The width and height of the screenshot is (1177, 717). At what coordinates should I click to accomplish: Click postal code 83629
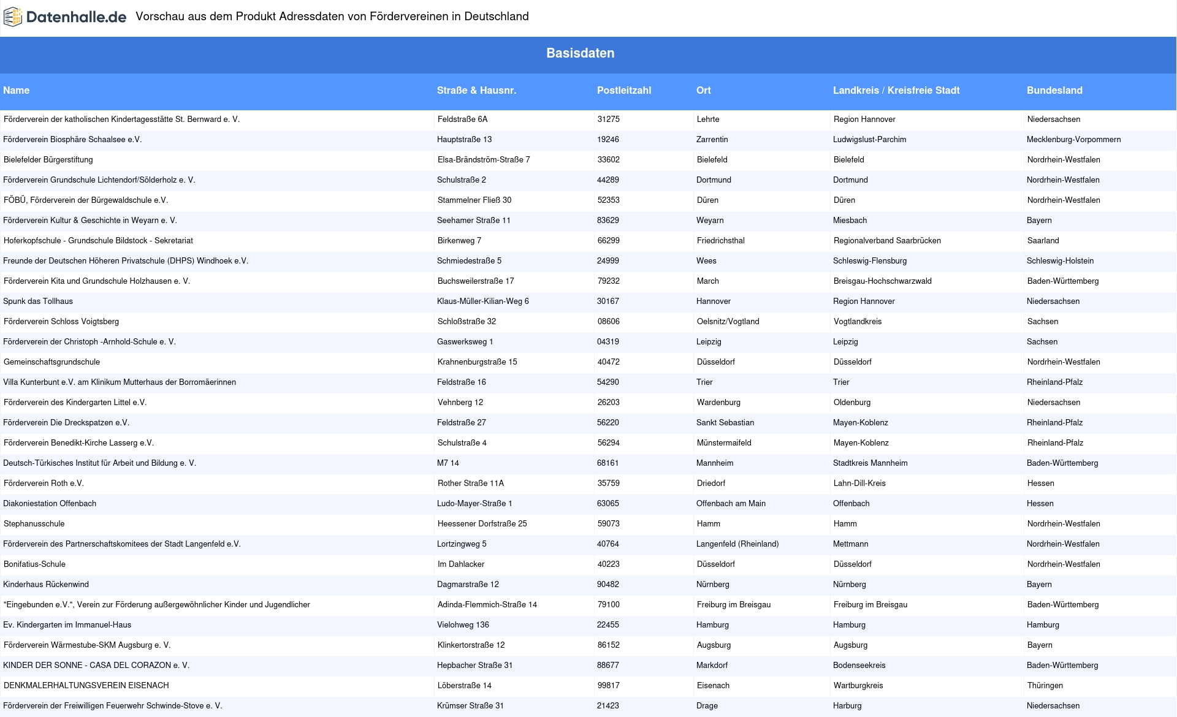[x=608, y=221]
